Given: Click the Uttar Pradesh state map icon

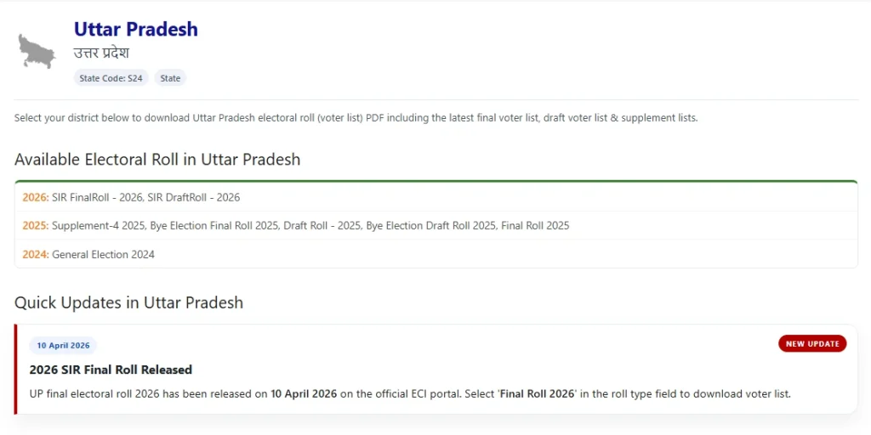Looking at the screenshot, I should point(37,51).
